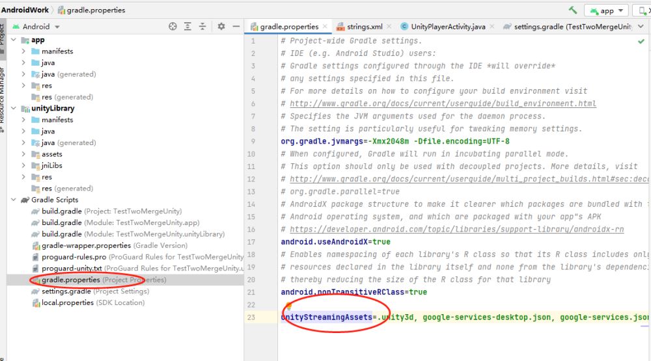Click Collapse All icon in Project panel

[x=202, y=27]
